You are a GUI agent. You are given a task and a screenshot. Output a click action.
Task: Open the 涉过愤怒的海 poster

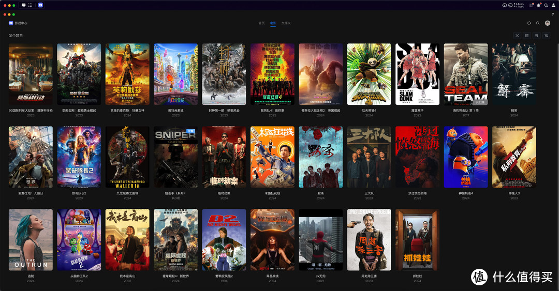click(418, 157)
